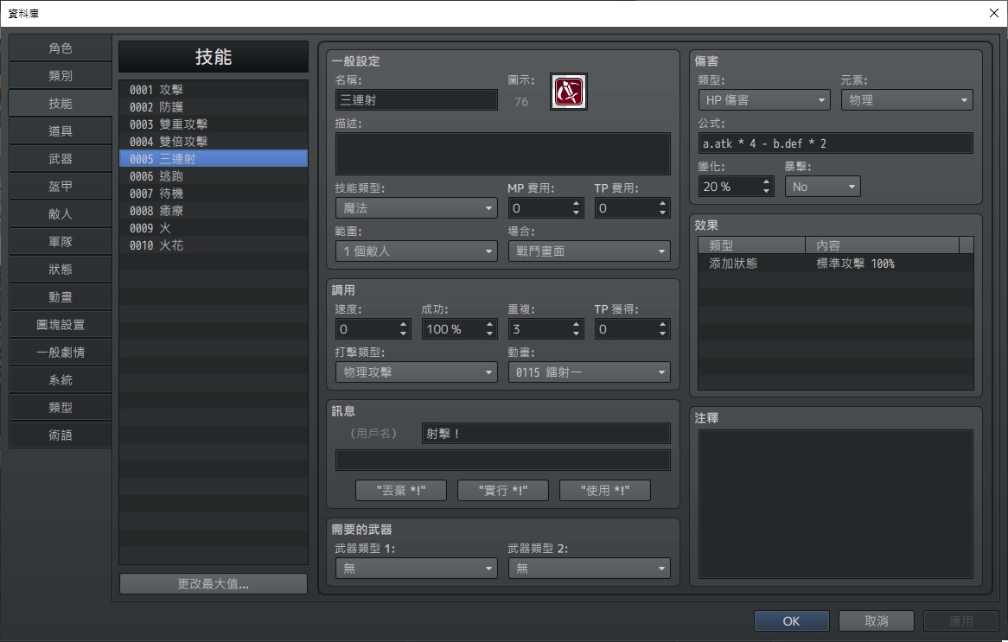1008x642 pixels.
Task: Click the 取消 button
Action: [x=877, y=620]
